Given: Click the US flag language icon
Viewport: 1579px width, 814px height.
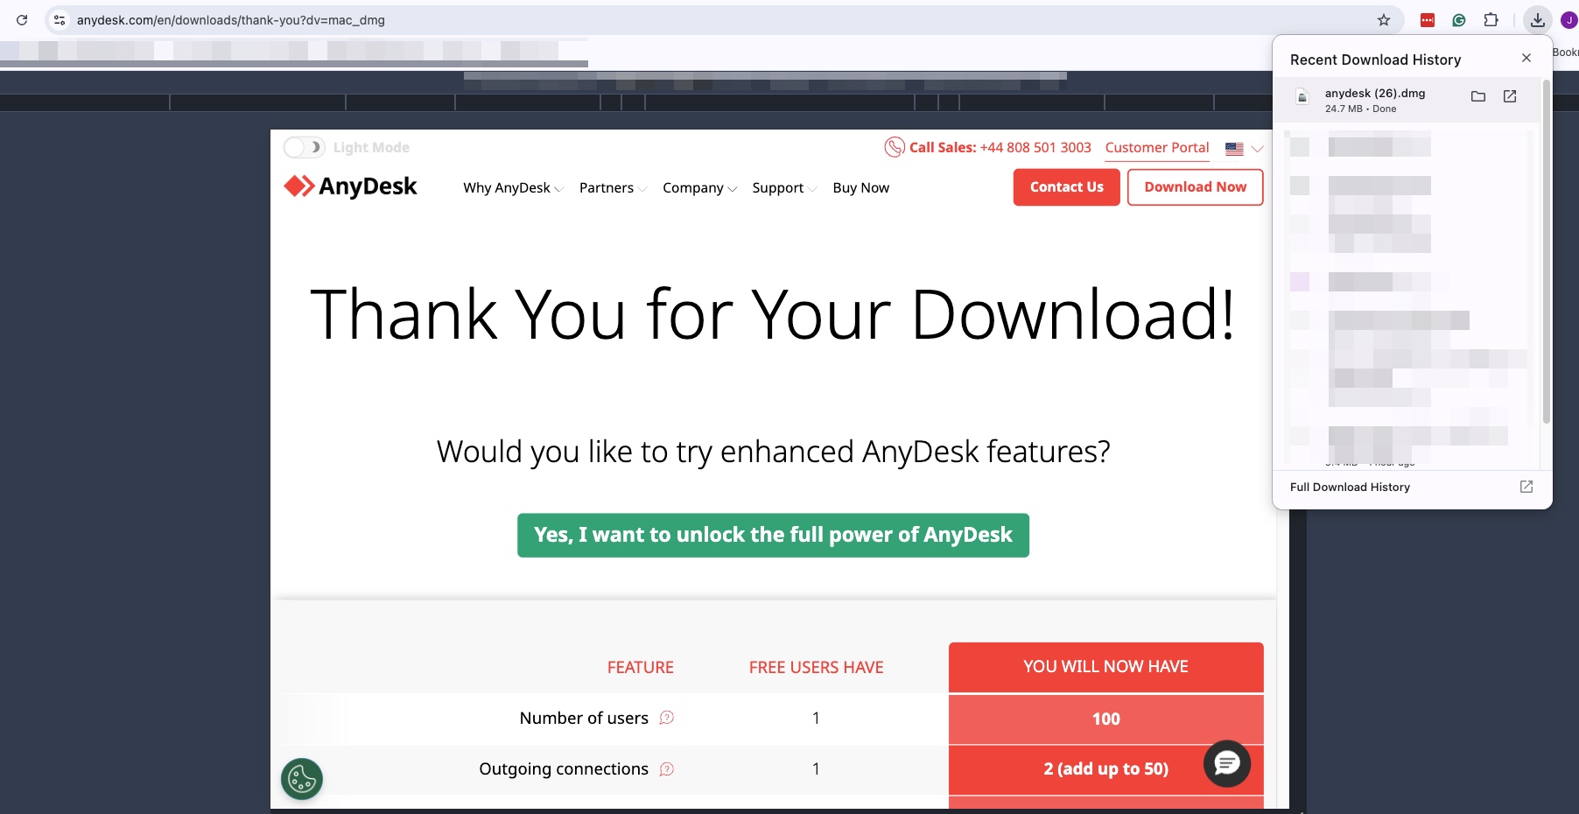Looking at the screenshot, I should click(1233, 148).
